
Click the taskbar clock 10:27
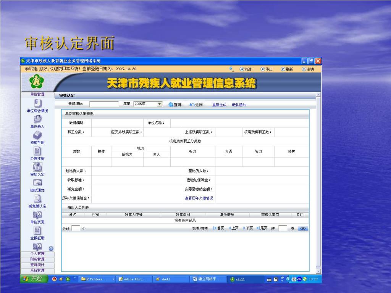coord(313,279)
